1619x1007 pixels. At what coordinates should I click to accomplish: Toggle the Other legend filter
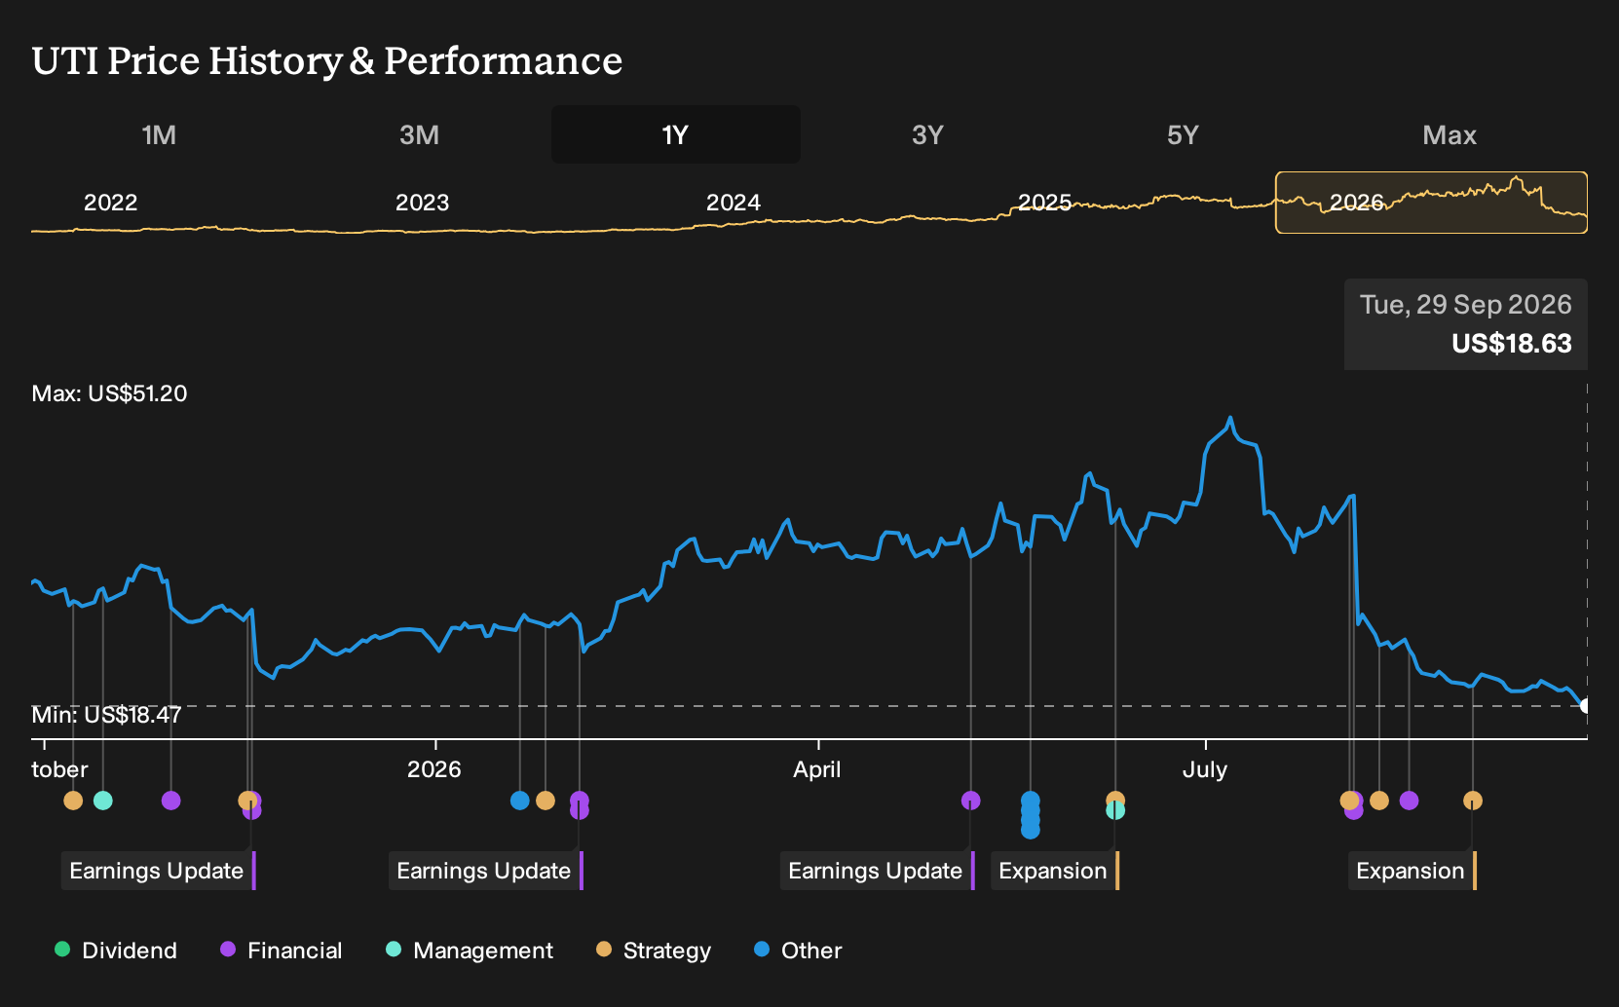(798, 951)
